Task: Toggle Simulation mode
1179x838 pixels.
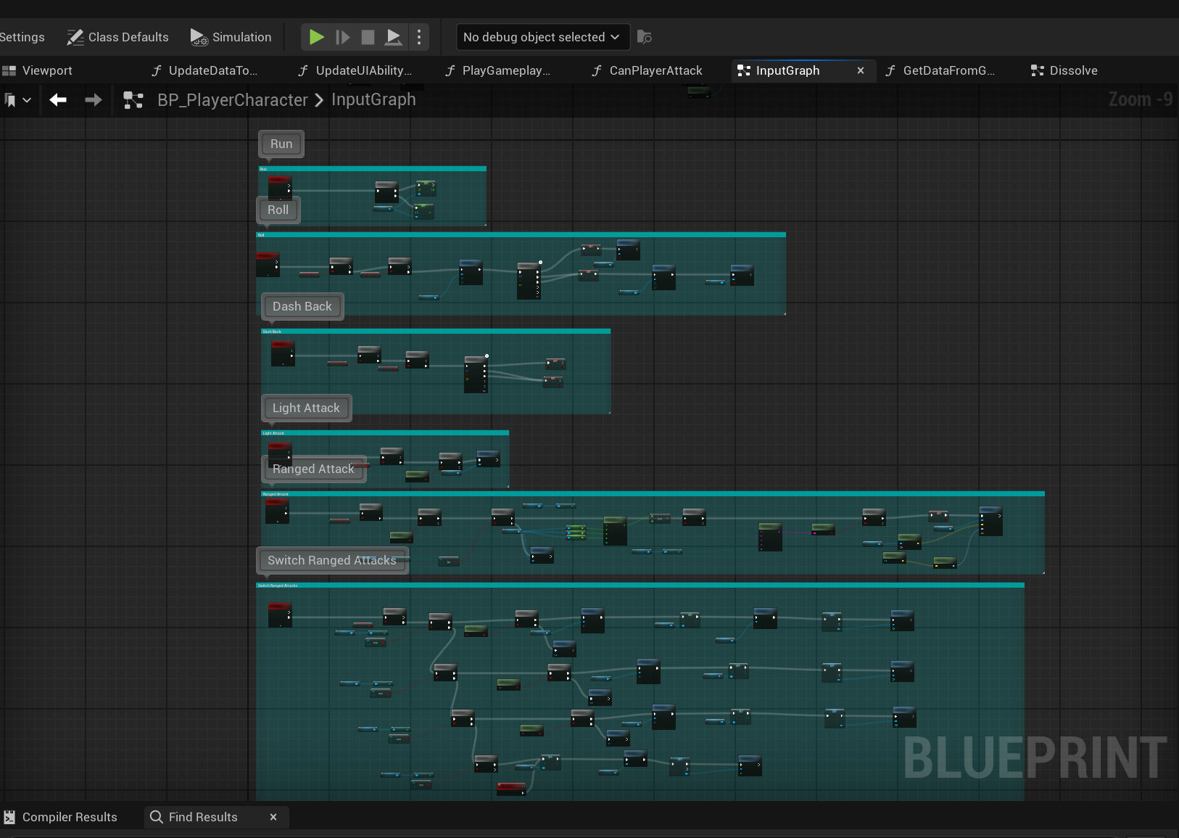Action: pyautogui.click(x=231, y=37)
